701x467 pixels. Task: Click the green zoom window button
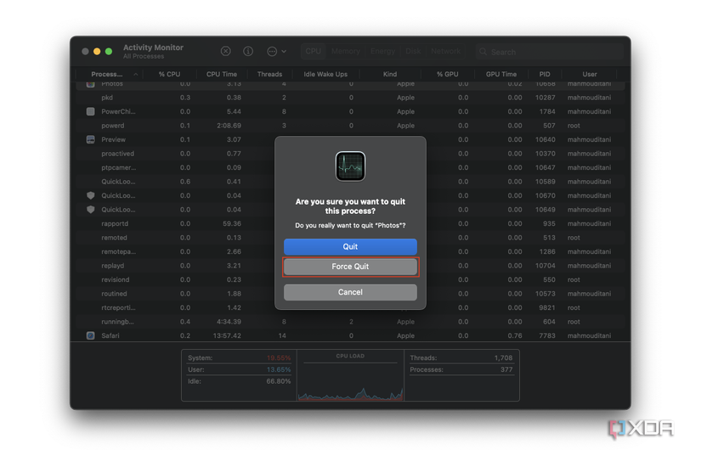coord(109,52)
